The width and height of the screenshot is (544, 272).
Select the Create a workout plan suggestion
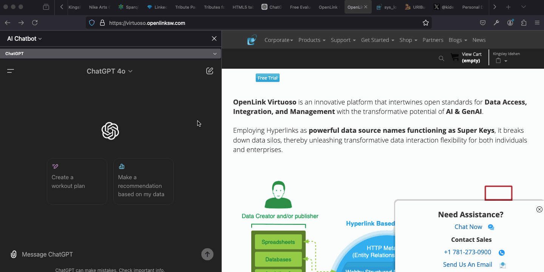pyautogui.click(x=77, y=181)
